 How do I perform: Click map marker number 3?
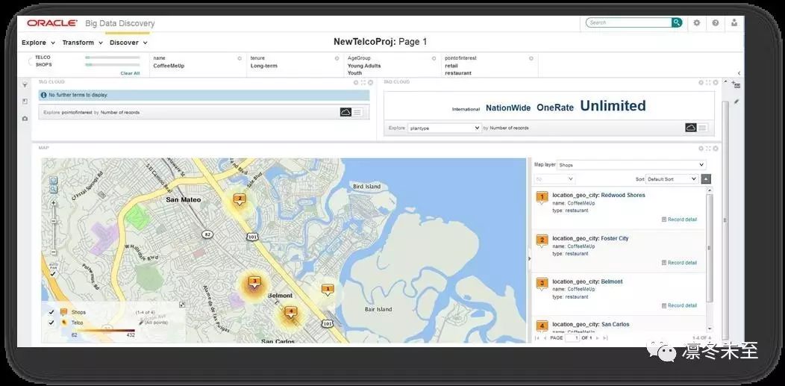(254, 282)
